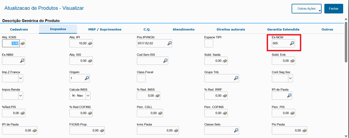Open lookup magnifier for Grupo Trib.
Screen dimensions: 349x138
[236, 78]
